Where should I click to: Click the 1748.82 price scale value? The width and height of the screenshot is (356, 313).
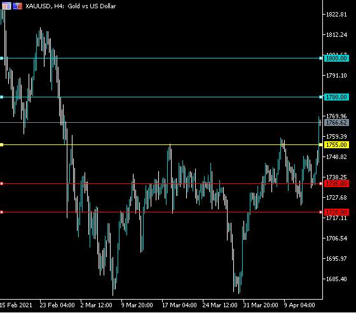click(x=336, y=156)
